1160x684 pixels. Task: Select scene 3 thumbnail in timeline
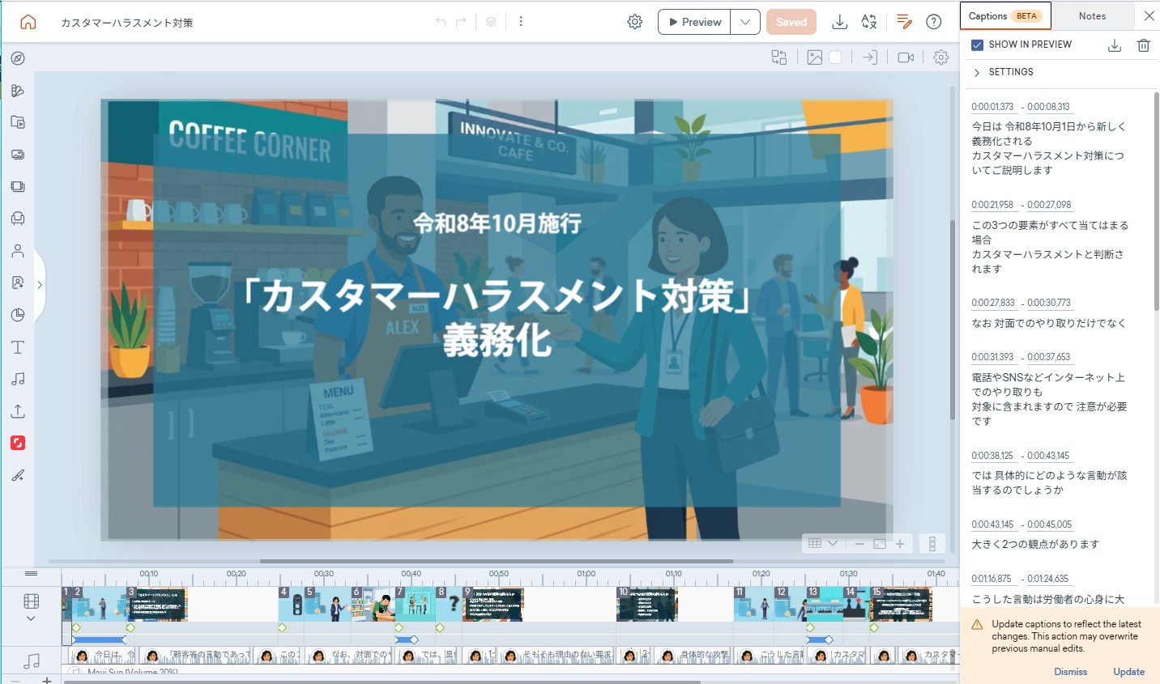tap(157, 605)
